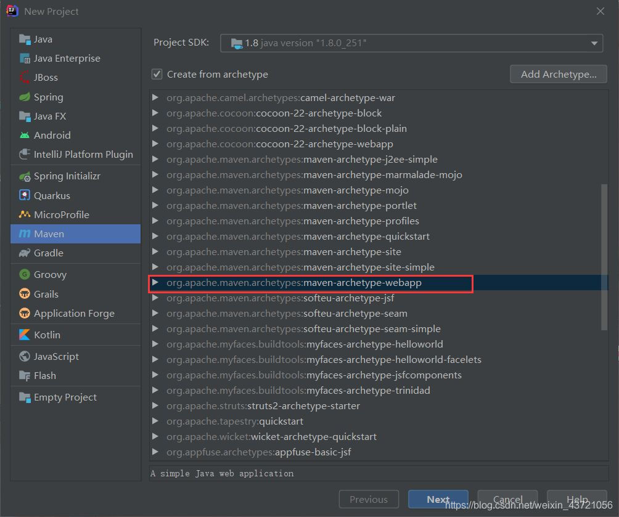The width and height of the screenshot is (619, 517).
Task: Click the JDK folder icon in SDK field
Action: click(237, 43)
